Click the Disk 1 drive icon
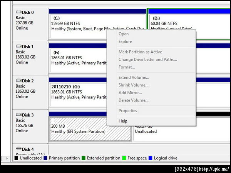 (x=18, y=47)
